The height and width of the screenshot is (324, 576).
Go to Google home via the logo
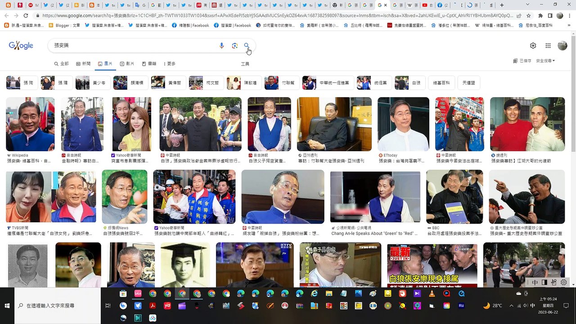[21, 45]
